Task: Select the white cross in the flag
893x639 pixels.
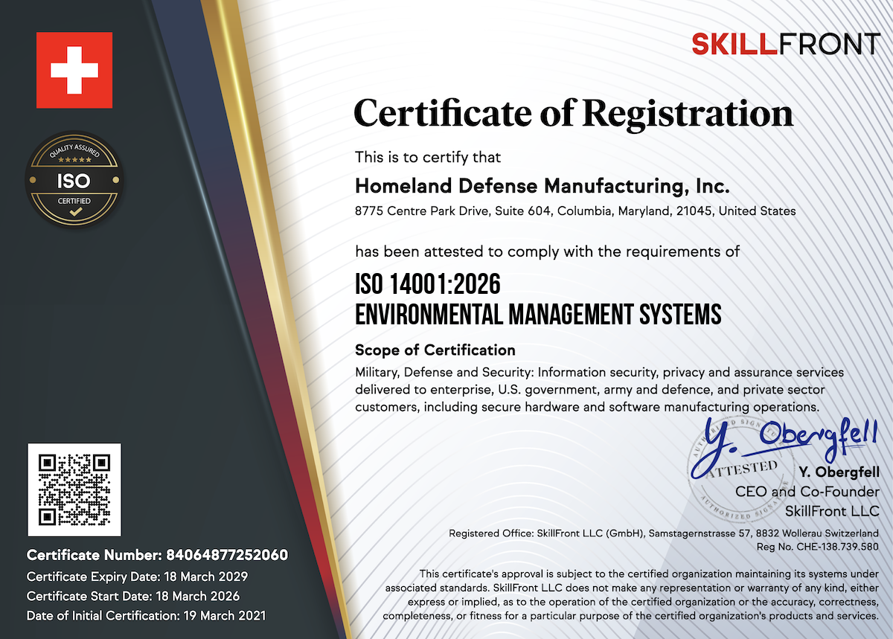Action: [74, 68]
